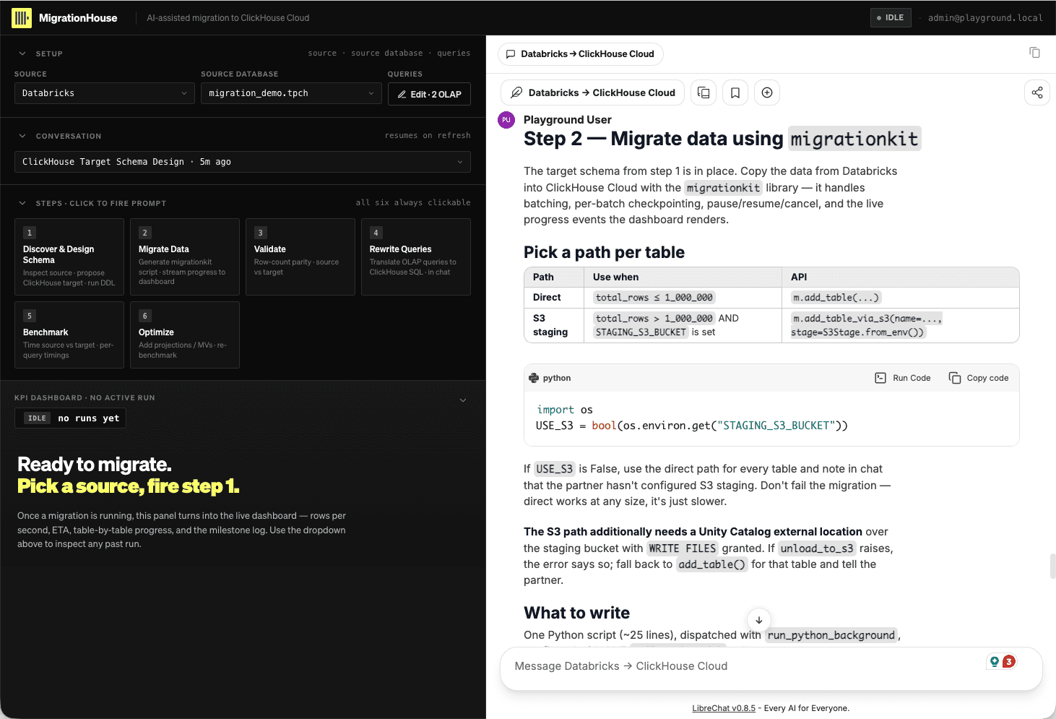Image resolution: width=1056 pixels, height=719 pixels.
Task: Click the duplicate conversation icon button
Action: [704, 92]
